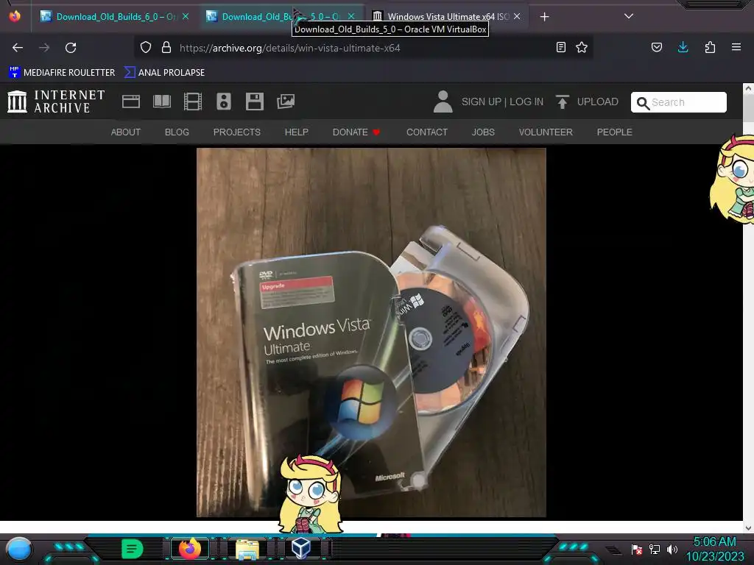Click the upload arrow icon

click(x=562, y=102)
